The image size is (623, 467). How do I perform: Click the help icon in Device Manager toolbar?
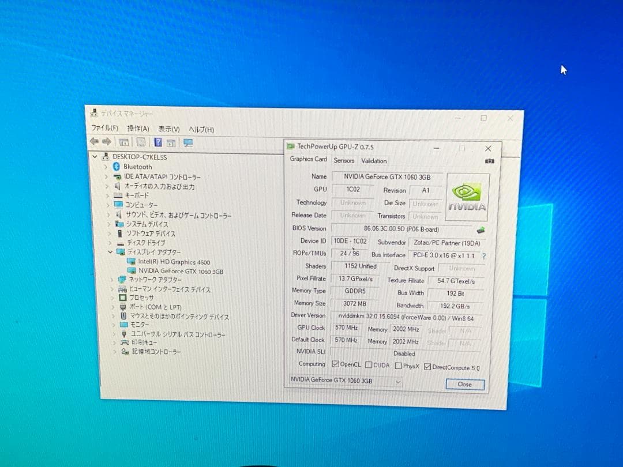point(158,142)
